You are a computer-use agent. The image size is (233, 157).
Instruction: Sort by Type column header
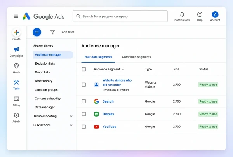148,69
